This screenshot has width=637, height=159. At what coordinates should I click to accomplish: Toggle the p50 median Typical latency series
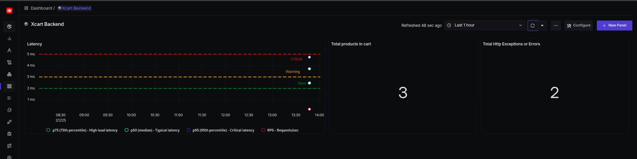click(152, 130)
